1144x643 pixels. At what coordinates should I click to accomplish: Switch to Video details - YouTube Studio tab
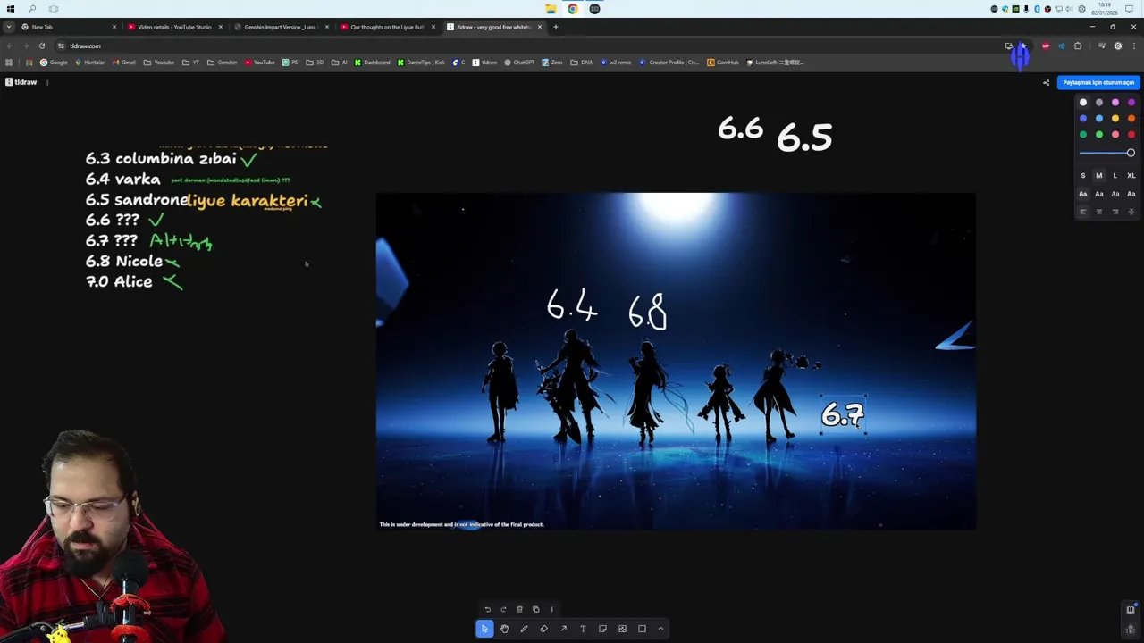(174, 27)
